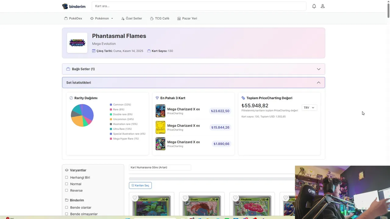
Task: Expand the Bağlı Setler (1) section
Action: click(193, 69)
